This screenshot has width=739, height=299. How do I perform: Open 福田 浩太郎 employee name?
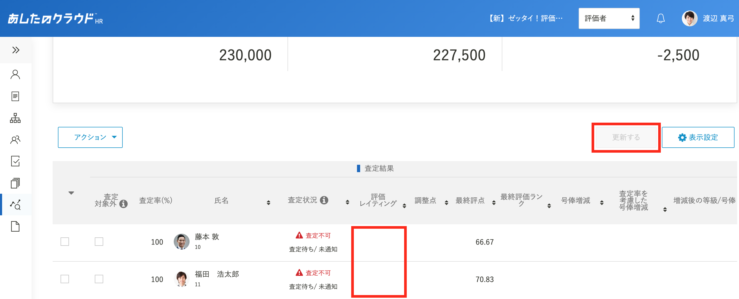pos(217,274)
